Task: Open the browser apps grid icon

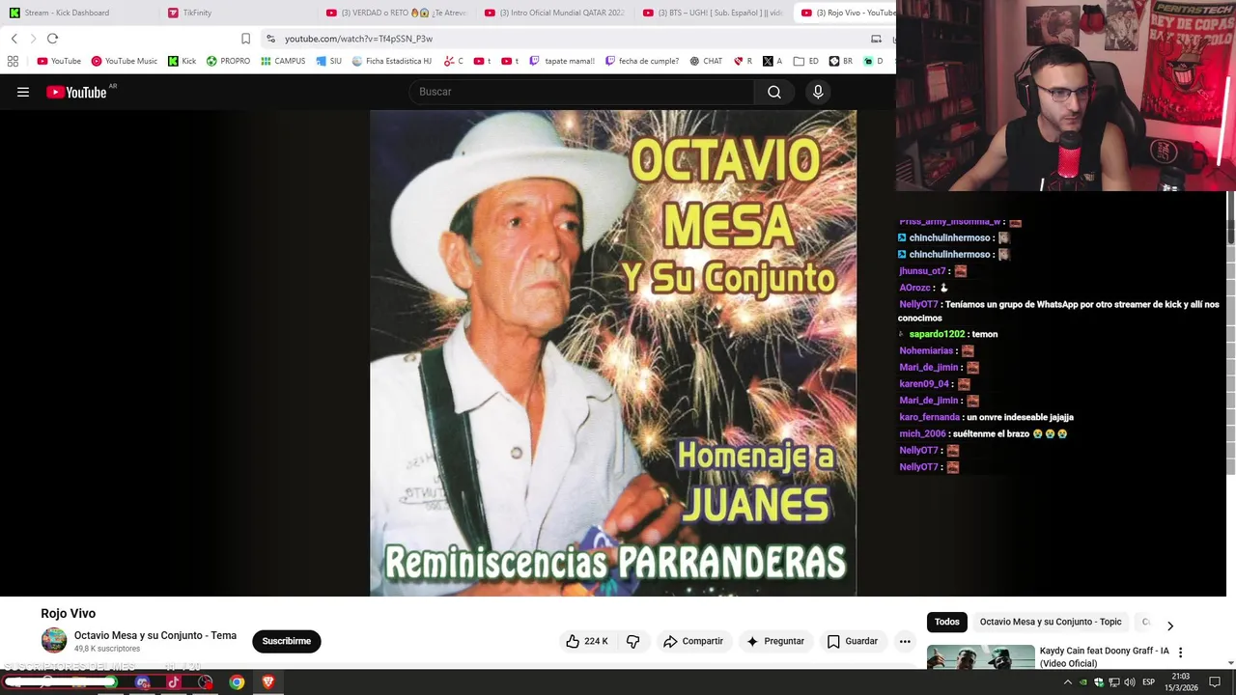Action: pyautogui.click(x=13, y=61)
